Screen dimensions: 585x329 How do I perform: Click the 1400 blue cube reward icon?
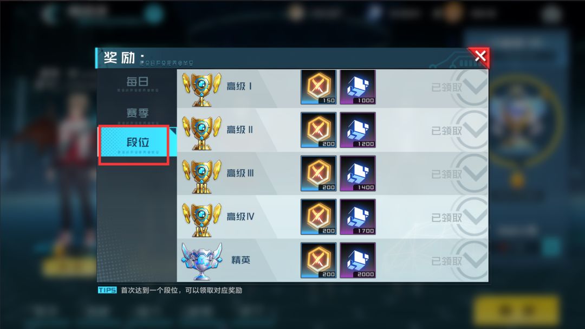357,173
